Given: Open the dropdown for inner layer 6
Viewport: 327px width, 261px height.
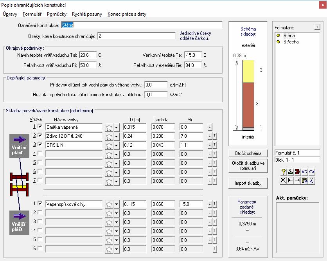Looking at the screenshot, I should pyautogui.click(x=117, y=172).
